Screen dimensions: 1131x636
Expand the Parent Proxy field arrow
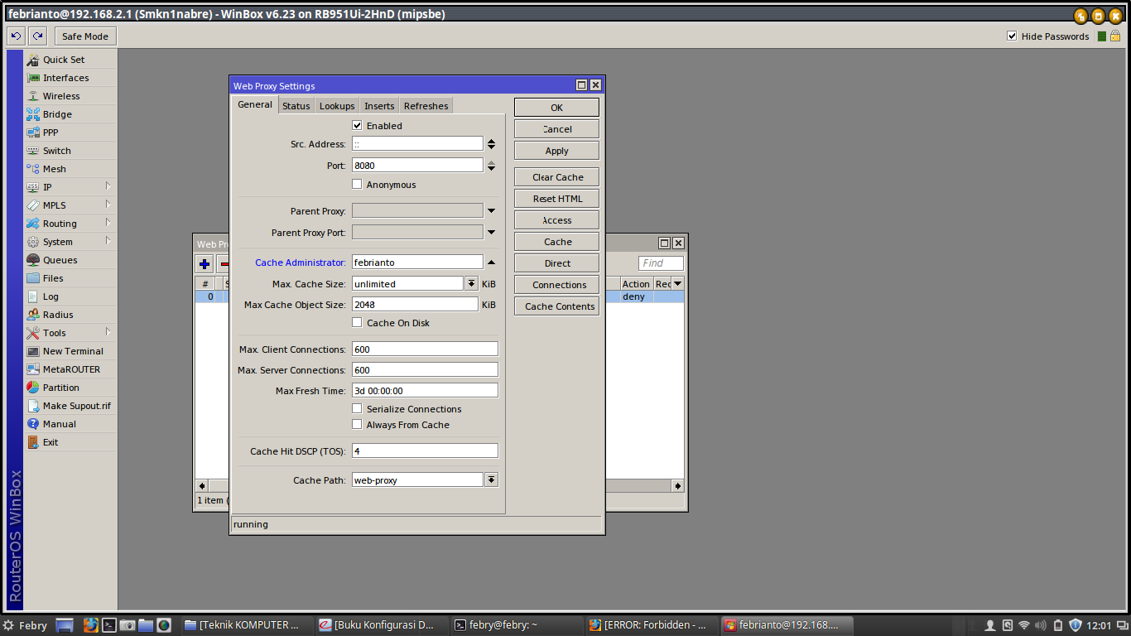492,211
